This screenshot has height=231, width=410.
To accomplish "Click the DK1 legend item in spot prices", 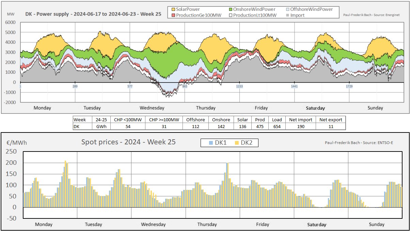I will pos(217,143).
